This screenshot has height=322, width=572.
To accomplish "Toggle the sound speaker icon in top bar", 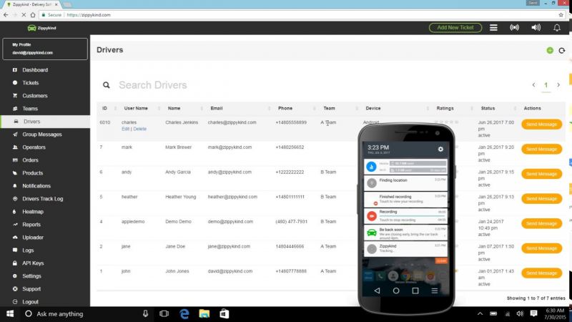I will click(x=536, y=28).
